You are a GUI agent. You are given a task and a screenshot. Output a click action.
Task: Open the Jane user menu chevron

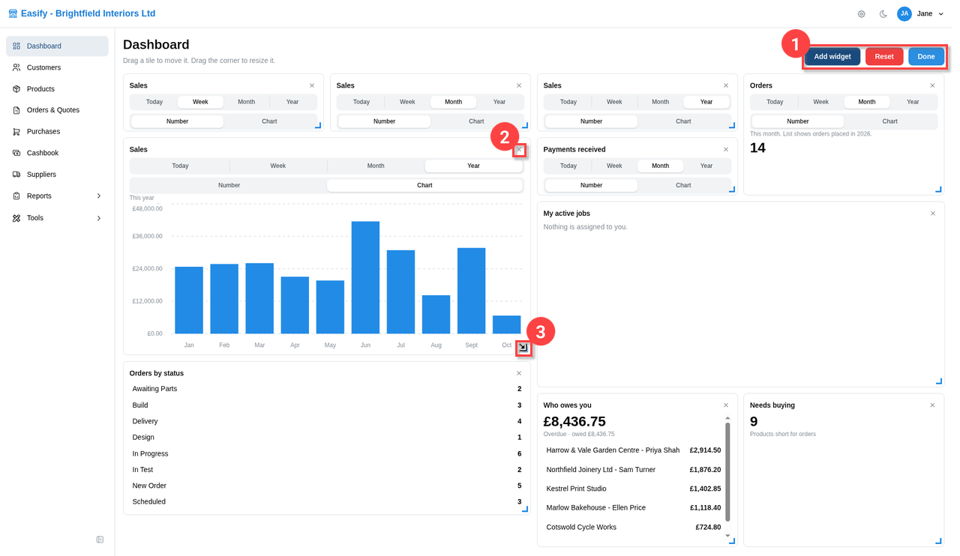pyautogui.click(x=941, y=14)
